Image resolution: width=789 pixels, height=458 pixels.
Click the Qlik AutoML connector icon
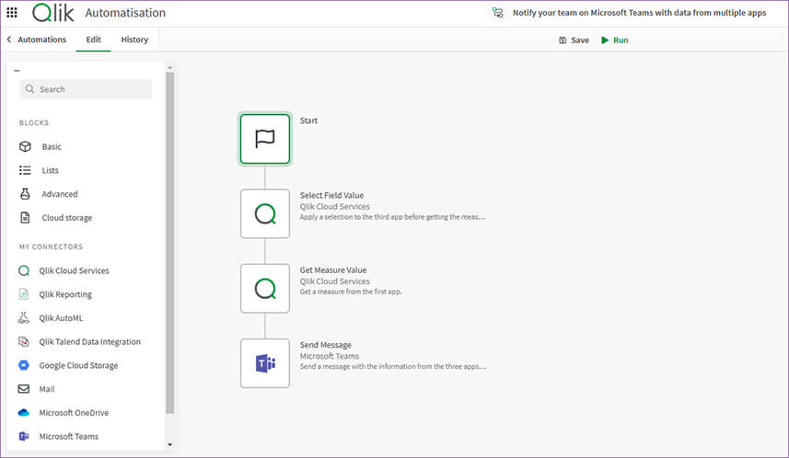click(x=24, y=317)
